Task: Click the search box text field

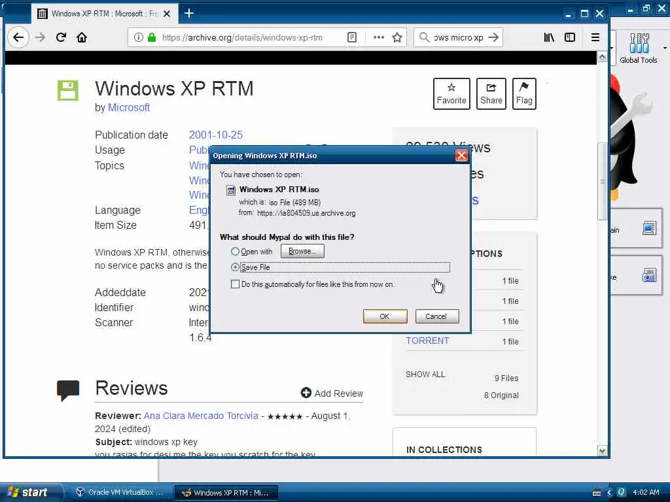Action: (x=459, y=37)
